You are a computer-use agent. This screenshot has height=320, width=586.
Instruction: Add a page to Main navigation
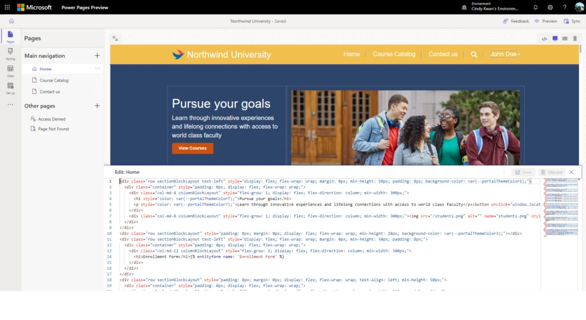pyautogui.click(x=97, y=55)
